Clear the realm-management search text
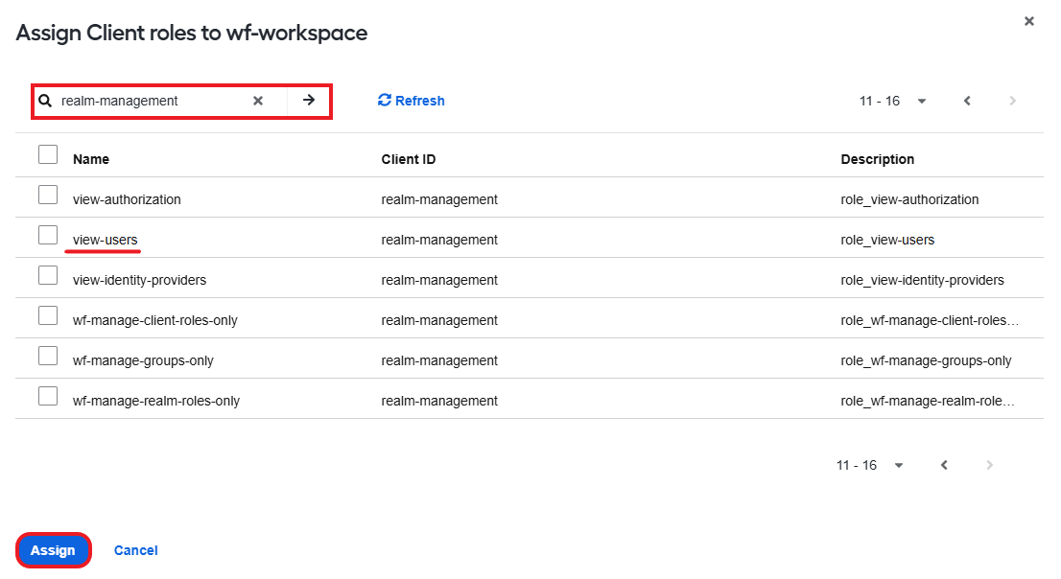The height and width of the screenshot is (579, 1061). [x=258, y=101]
